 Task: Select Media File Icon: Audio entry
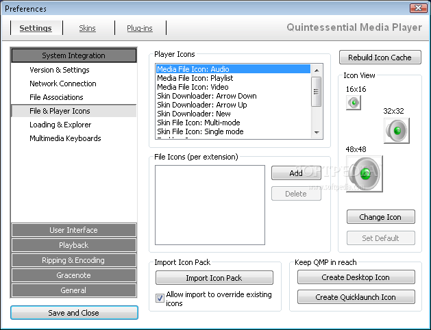coord(233,69)
